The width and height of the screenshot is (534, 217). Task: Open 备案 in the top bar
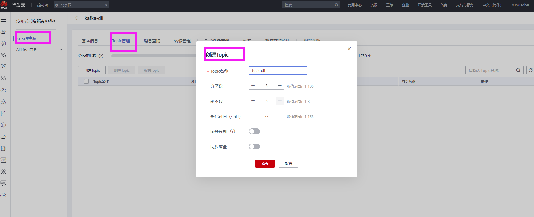[444, 5]
